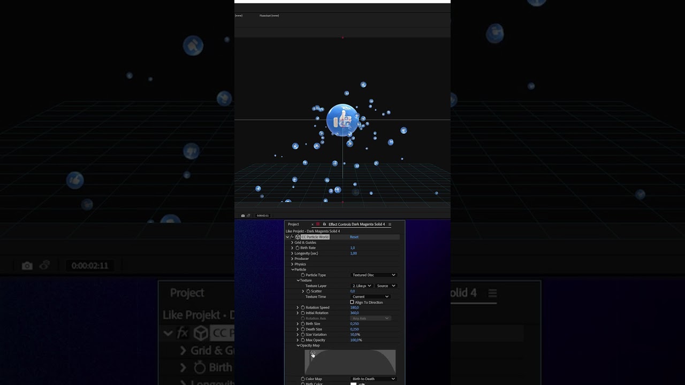Click the Size Variation value 50,0%
The height and width of the screenshot is (385, 685).
(x=355, y=335)
